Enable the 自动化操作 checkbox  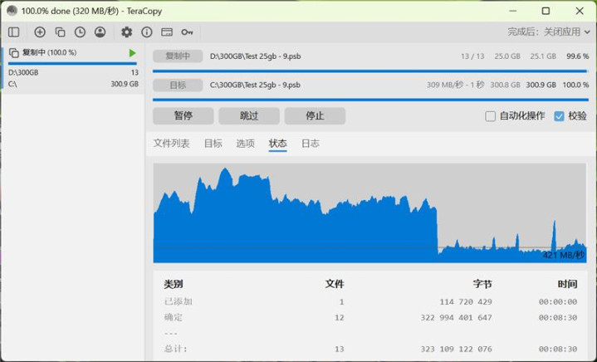tap(490, 116)
